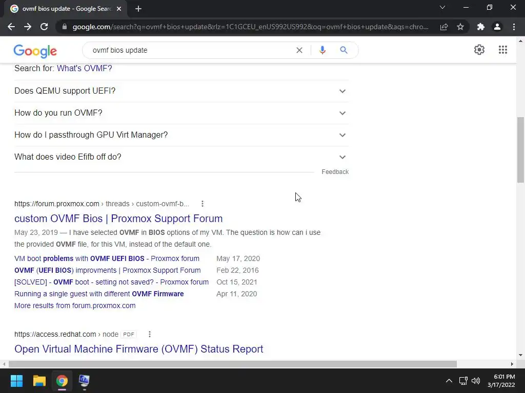
Task: Click the scroll-up arrow of the vertical scrollbar
Action: pos(520,41)
